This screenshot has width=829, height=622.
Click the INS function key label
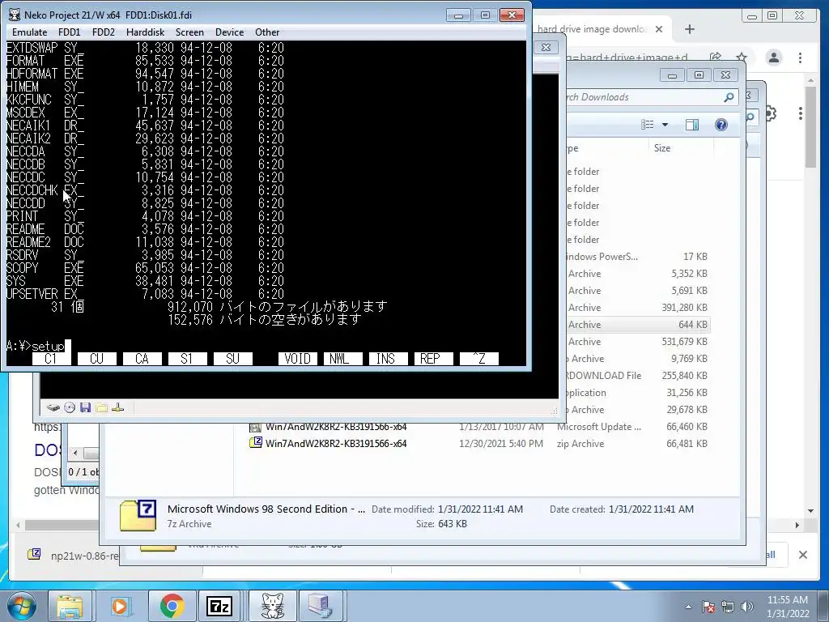click(388, 359)
